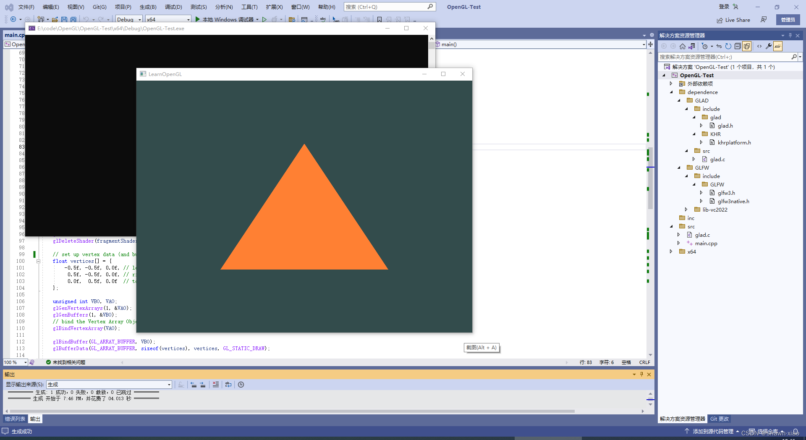Refresh the Solution Explorer
This screenshot has height=440, width=806.
(728, 46)
